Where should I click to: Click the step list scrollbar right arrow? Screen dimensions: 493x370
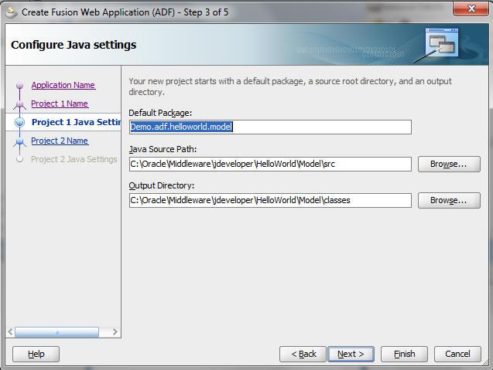(115, 331)
